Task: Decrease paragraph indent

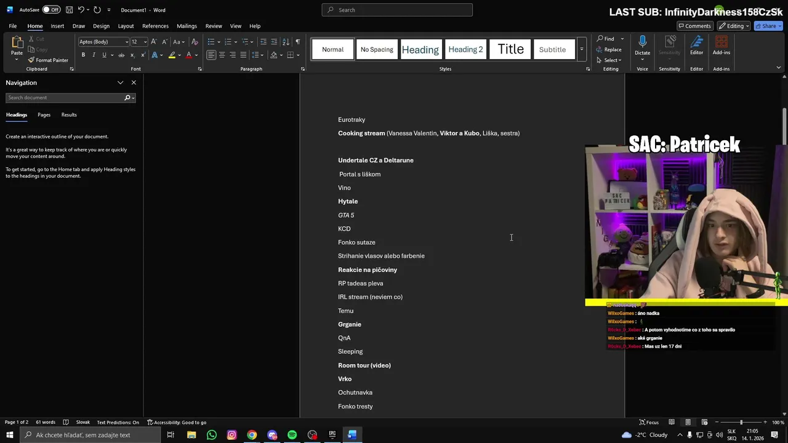Action: [x=263, y=42]
